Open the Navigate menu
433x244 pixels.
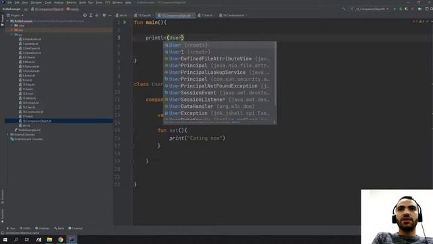(x=36, y=3)
